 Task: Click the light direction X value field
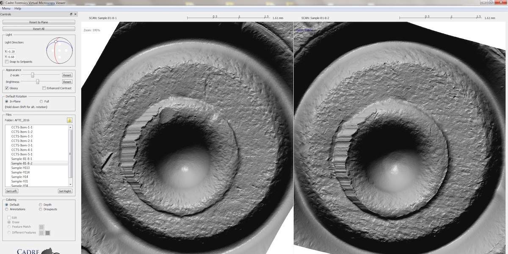12,51
